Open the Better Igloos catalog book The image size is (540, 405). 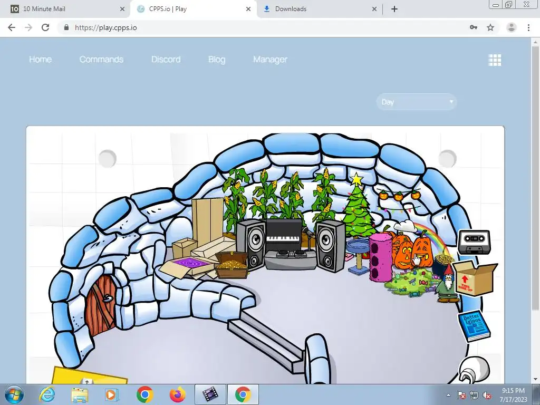pos(474,326)
